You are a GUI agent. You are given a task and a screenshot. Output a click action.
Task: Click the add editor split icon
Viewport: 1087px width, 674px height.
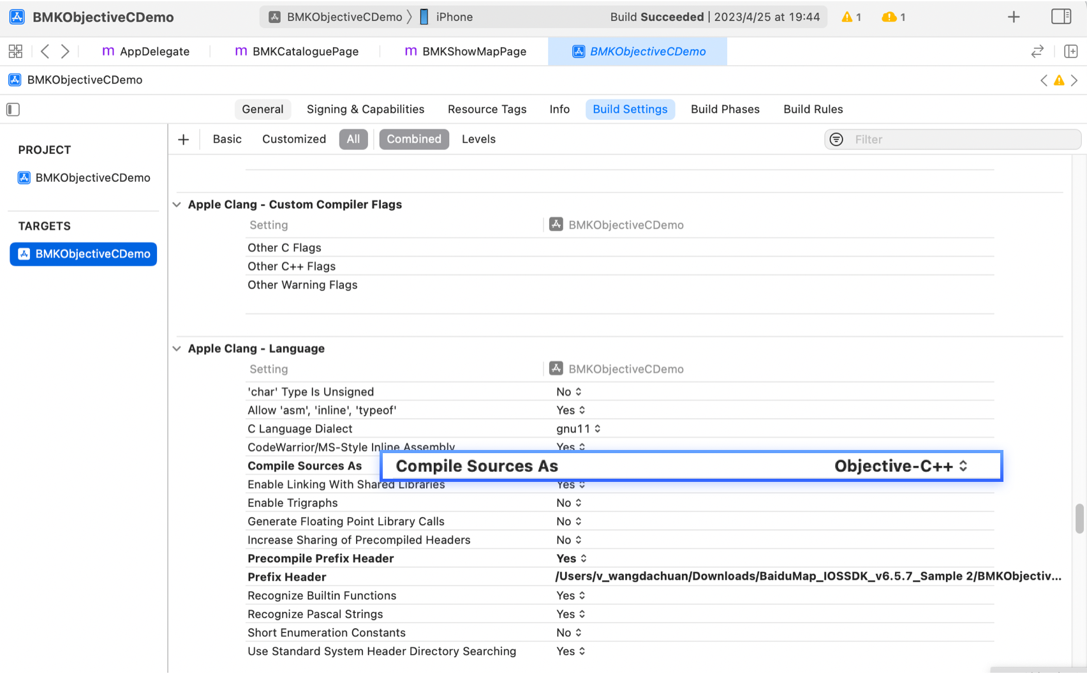[1070, 51]
